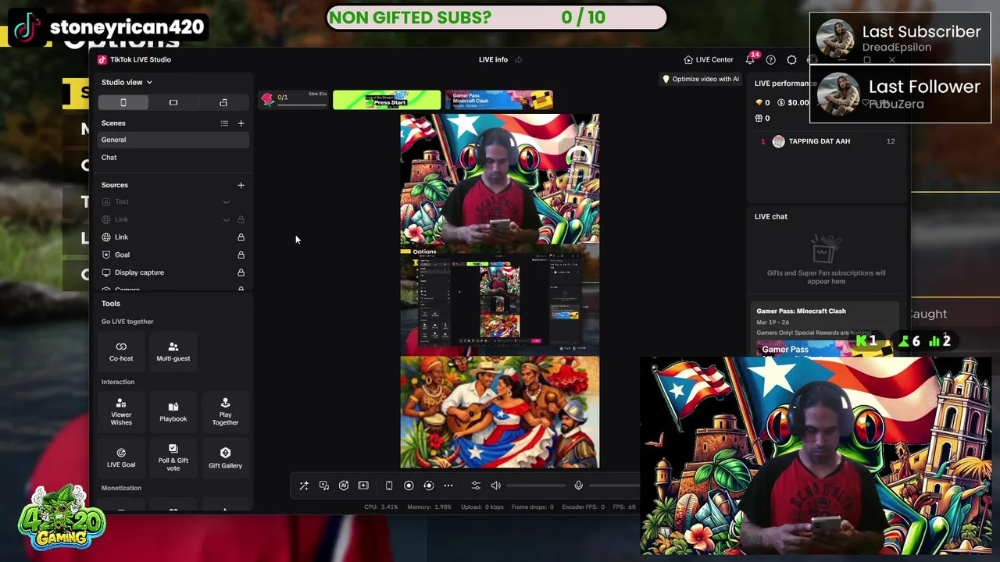The width and height of the screenshot is (1000, 562).
Task: Open Poll & Gift vote tool
Action: coord(173,457)
